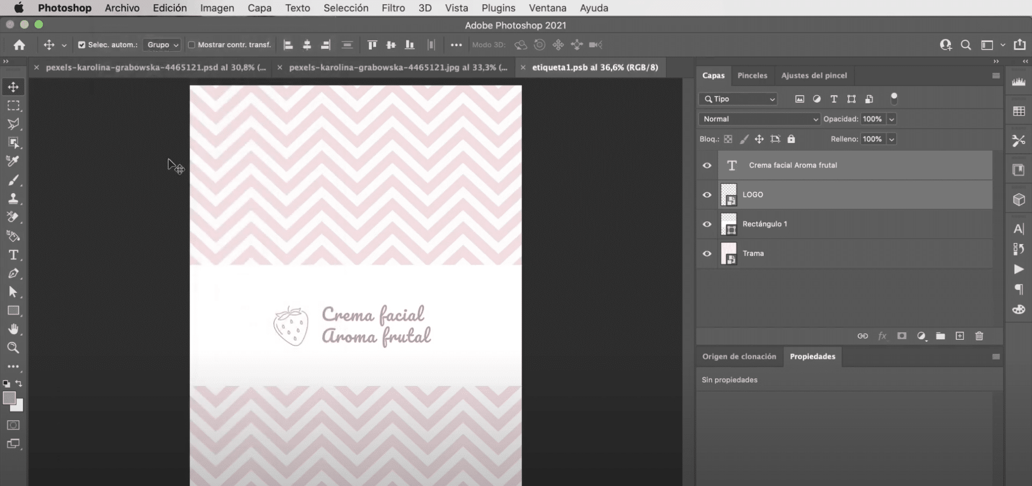Click the Home button in options bar

tap(20, 45)
